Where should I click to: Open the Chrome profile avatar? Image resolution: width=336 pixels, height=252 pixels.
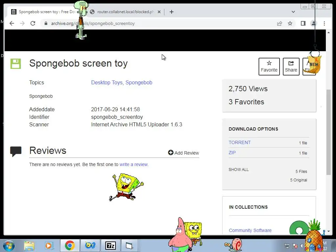(313, 23)
